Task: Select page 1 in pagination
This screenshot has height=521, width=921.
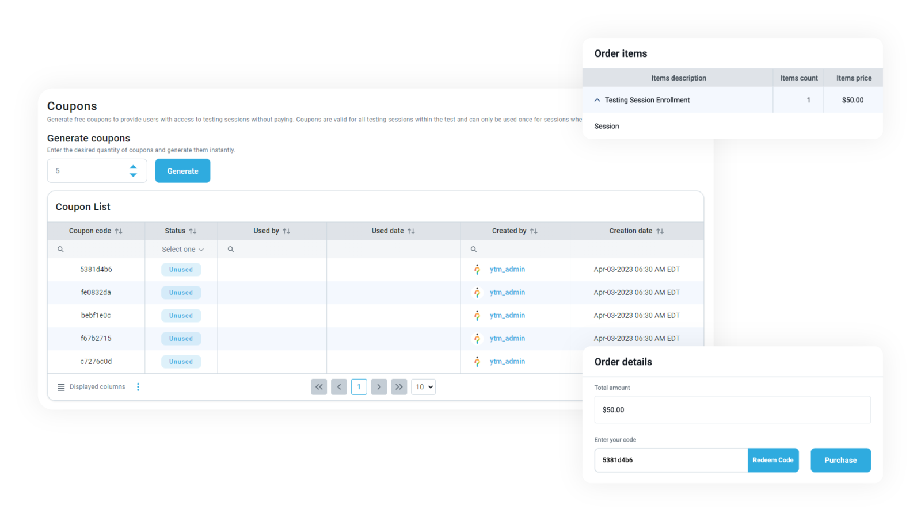Action: click(359, 387)
